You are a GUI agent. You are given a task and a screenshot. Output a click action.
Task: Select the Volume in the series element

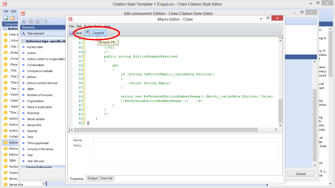coord(40,149)
